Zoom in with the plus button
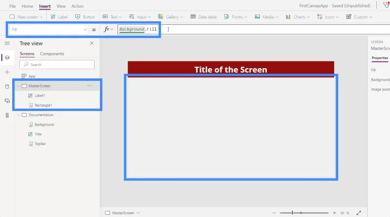Viewport: 390px width, 217px height. (334, 213)
